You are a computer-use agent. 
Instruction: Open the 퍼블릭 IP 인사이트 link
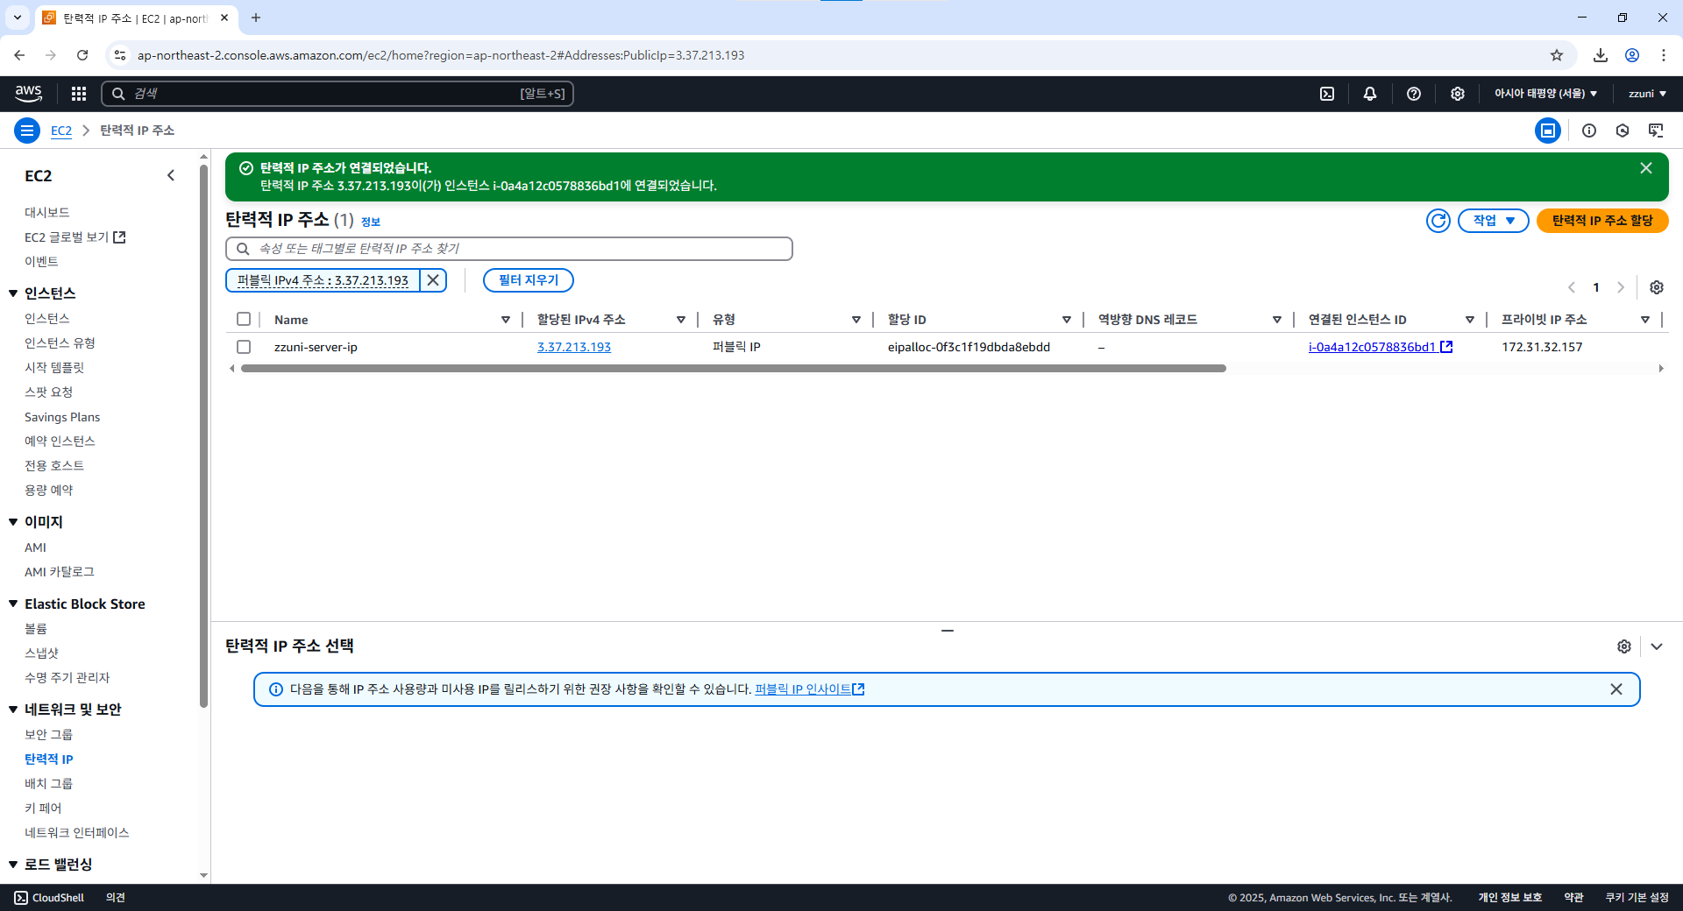(x=803, y=689)
